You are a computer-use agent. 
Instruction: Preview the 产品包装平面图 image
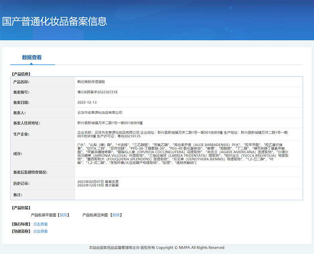click(x=64, y=215)
